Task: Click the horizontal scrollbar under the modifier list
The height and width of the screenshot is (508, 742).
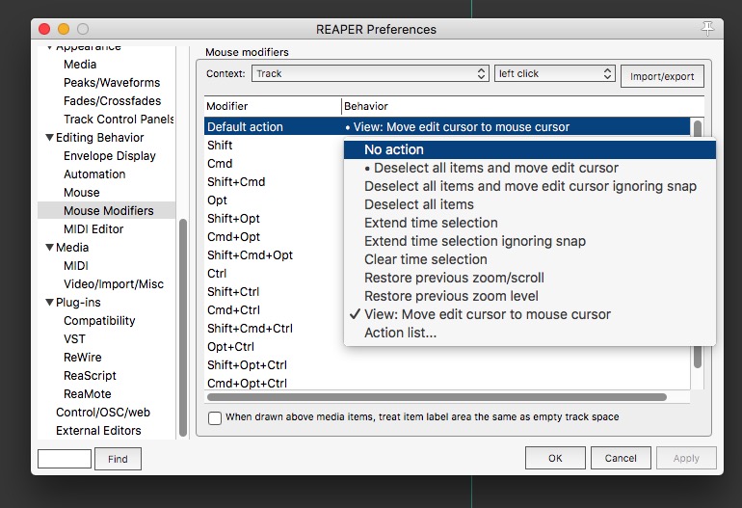Action: (436, 396)
